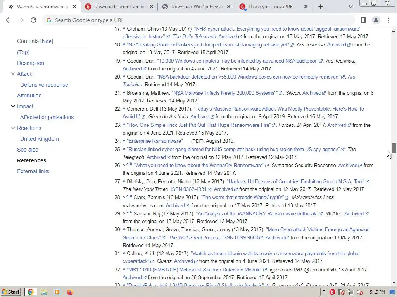
Task: Switch to the Download current version tab
Action: point(119,7)
